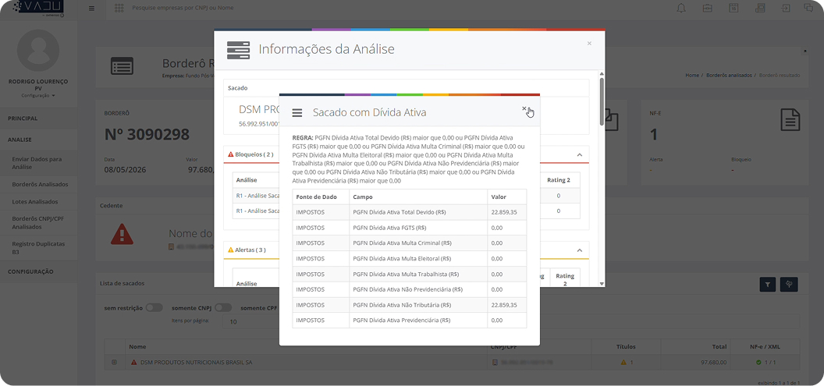Image resolution: width=824 pixels, height=386 pixels.
Task: Expand the DSM PRODUTOS NUTRICIONAIS row
Action: coord(115,363)
